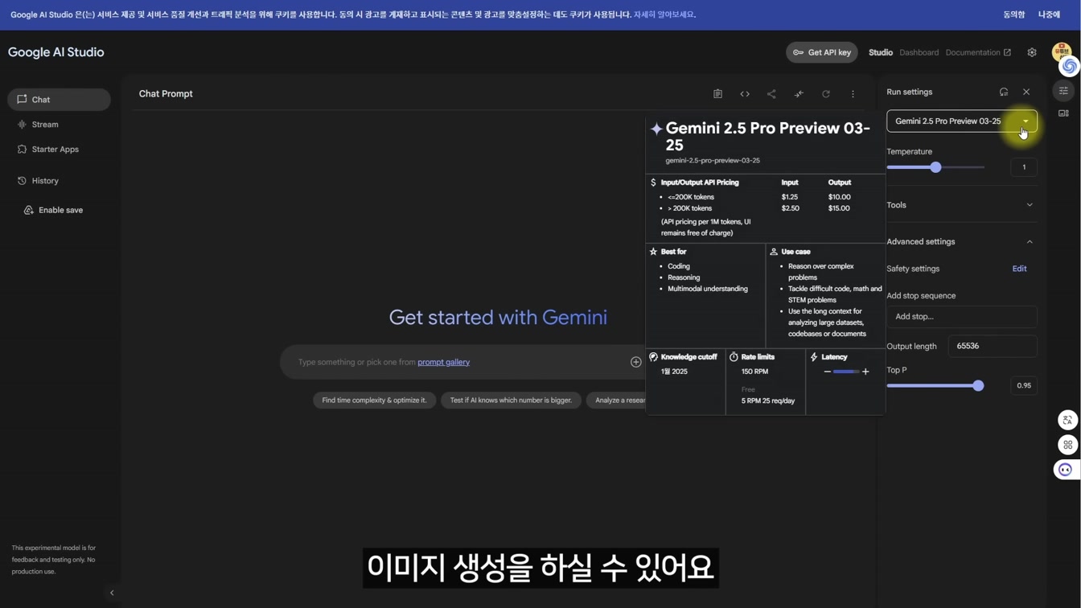Viewport: 1081px width, 608px height.
Task: Click the prompt gallery panel icon on right rail
Action: [1063, 113]
